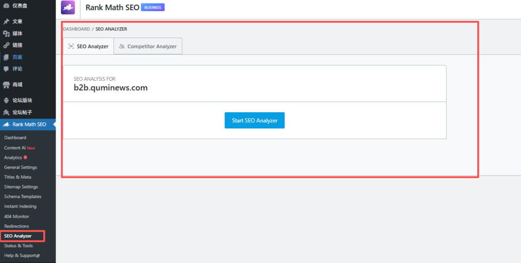The width and height of the screenshot is (521, 263).
Task: Click the comment bubble icon beside 评论
Action: tap(6, 69)
